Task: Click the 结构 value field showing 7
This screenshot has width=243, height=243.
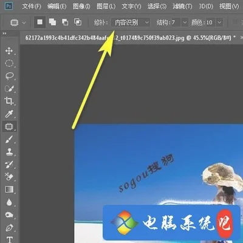Action: (176, 22)
